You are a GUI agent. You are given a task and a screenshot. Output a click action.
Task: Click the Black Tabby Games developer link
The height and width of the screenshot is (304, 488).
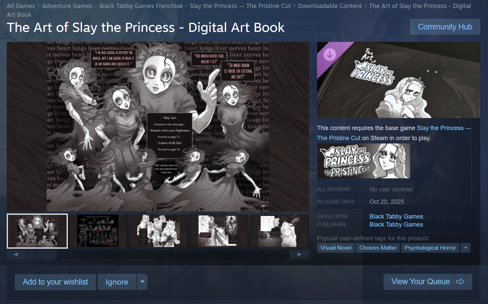[x=396, y=217]
